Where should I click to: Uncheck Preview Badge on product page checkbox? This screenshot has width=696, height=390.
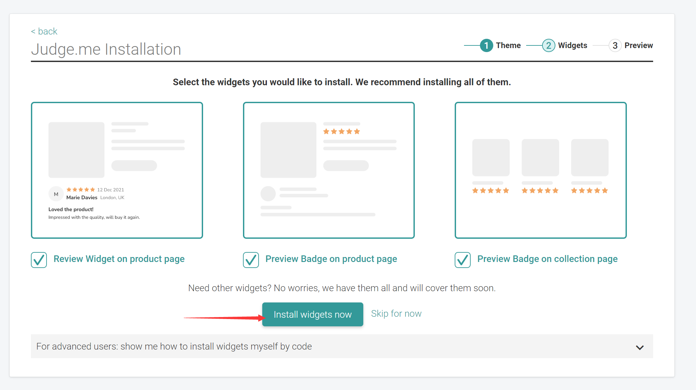click(251, 260)
